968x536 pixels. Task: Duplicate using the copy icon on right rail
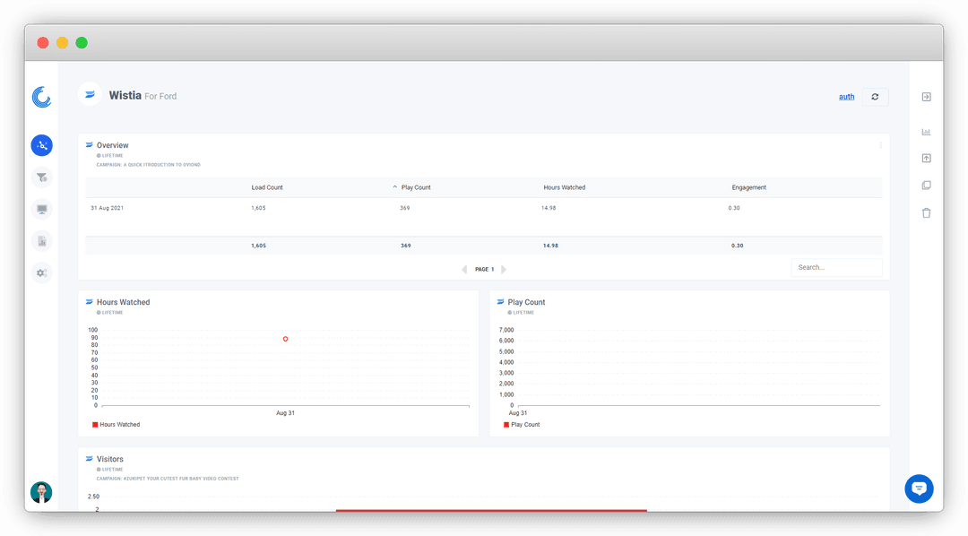pos(926,186)
